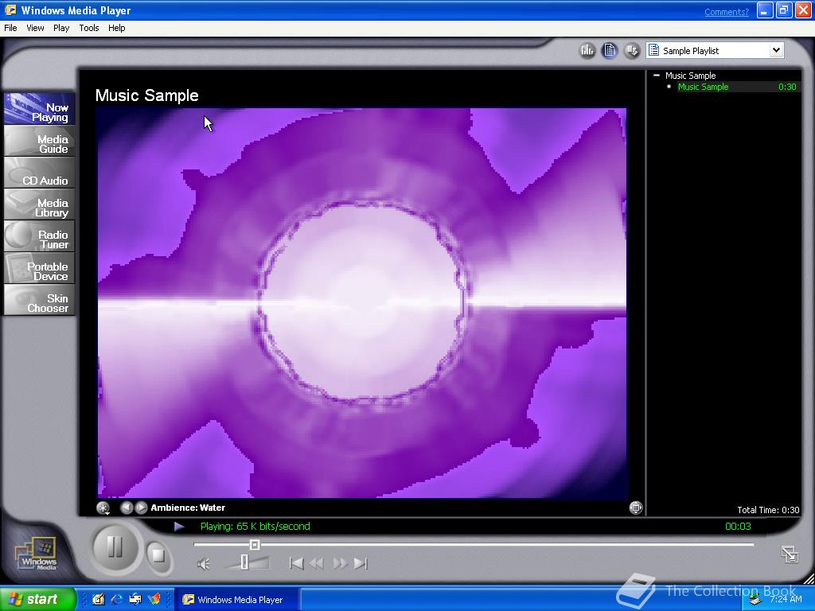Select Music Sample track 0:30 in playlist

coord(736,87)
